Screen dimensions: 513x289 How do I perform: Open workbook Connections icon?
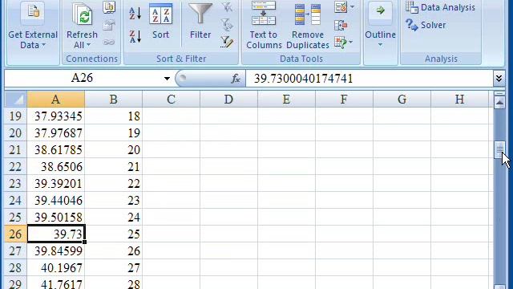click(x=109, y=7)
